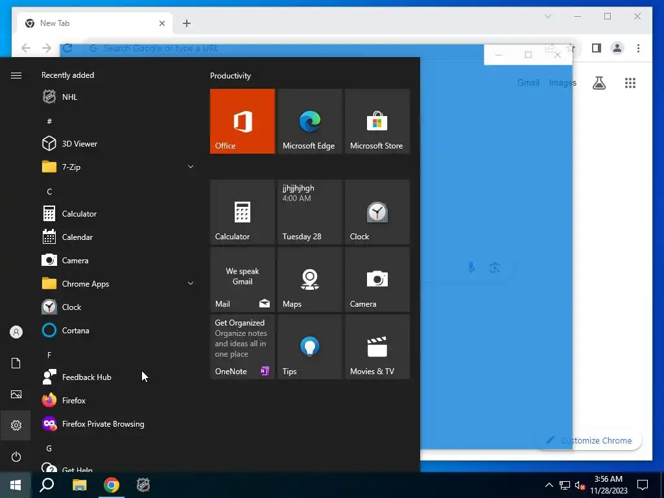Image resolution: width=664 pixels, height=498 pixels.
Task: Open taskbar Search magnifier
Action: click(47, 485)
